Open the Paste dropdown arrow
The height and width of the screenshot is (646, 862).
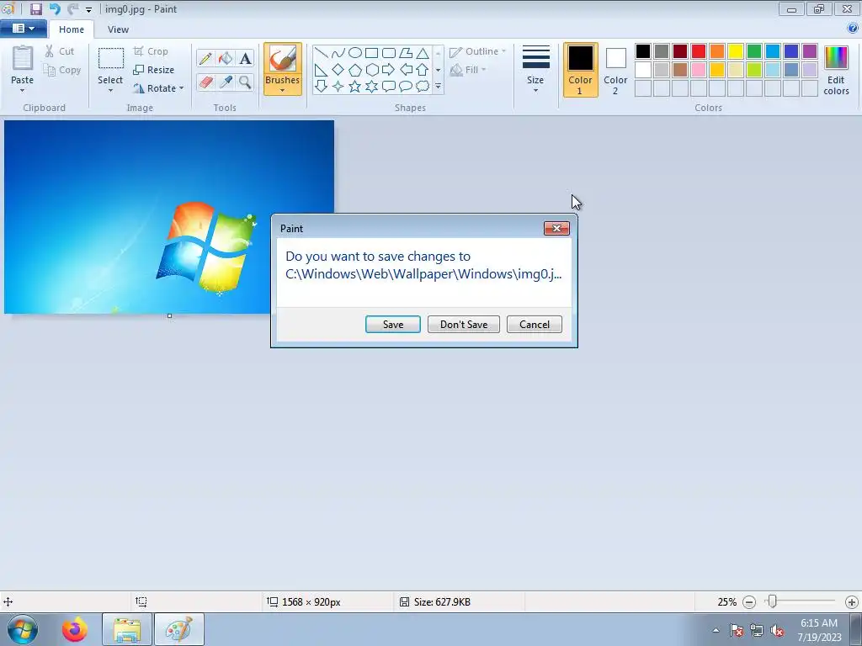pyautogui.click(x=23, y=91)
